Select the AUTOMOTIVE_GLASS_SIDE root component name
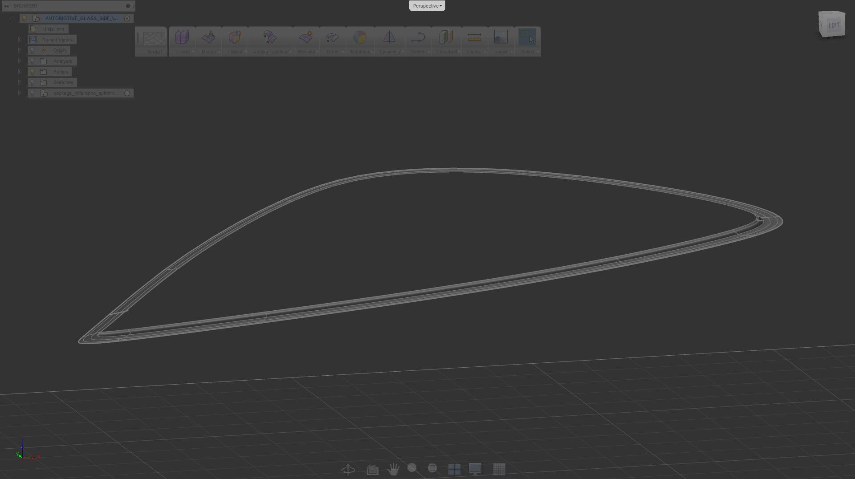The width and height of the screenshot is (855, 479). click(x=81, y=18)
